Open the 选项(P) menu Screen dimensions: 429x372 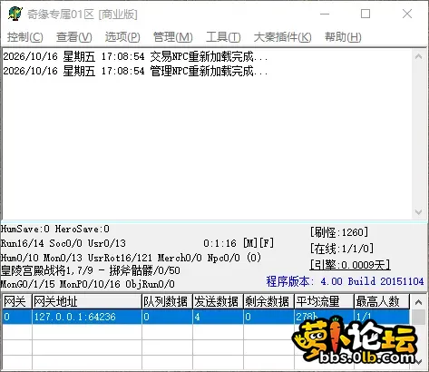coord(122,37)
